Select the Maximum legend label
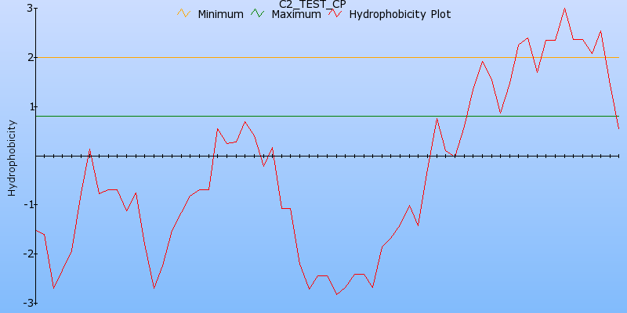Viewport: 627px width, 313px height. click(295, 14)
